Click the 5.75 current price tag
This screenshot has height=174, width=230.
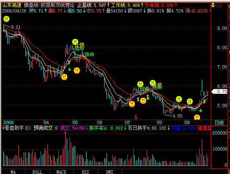click(220, 91)
